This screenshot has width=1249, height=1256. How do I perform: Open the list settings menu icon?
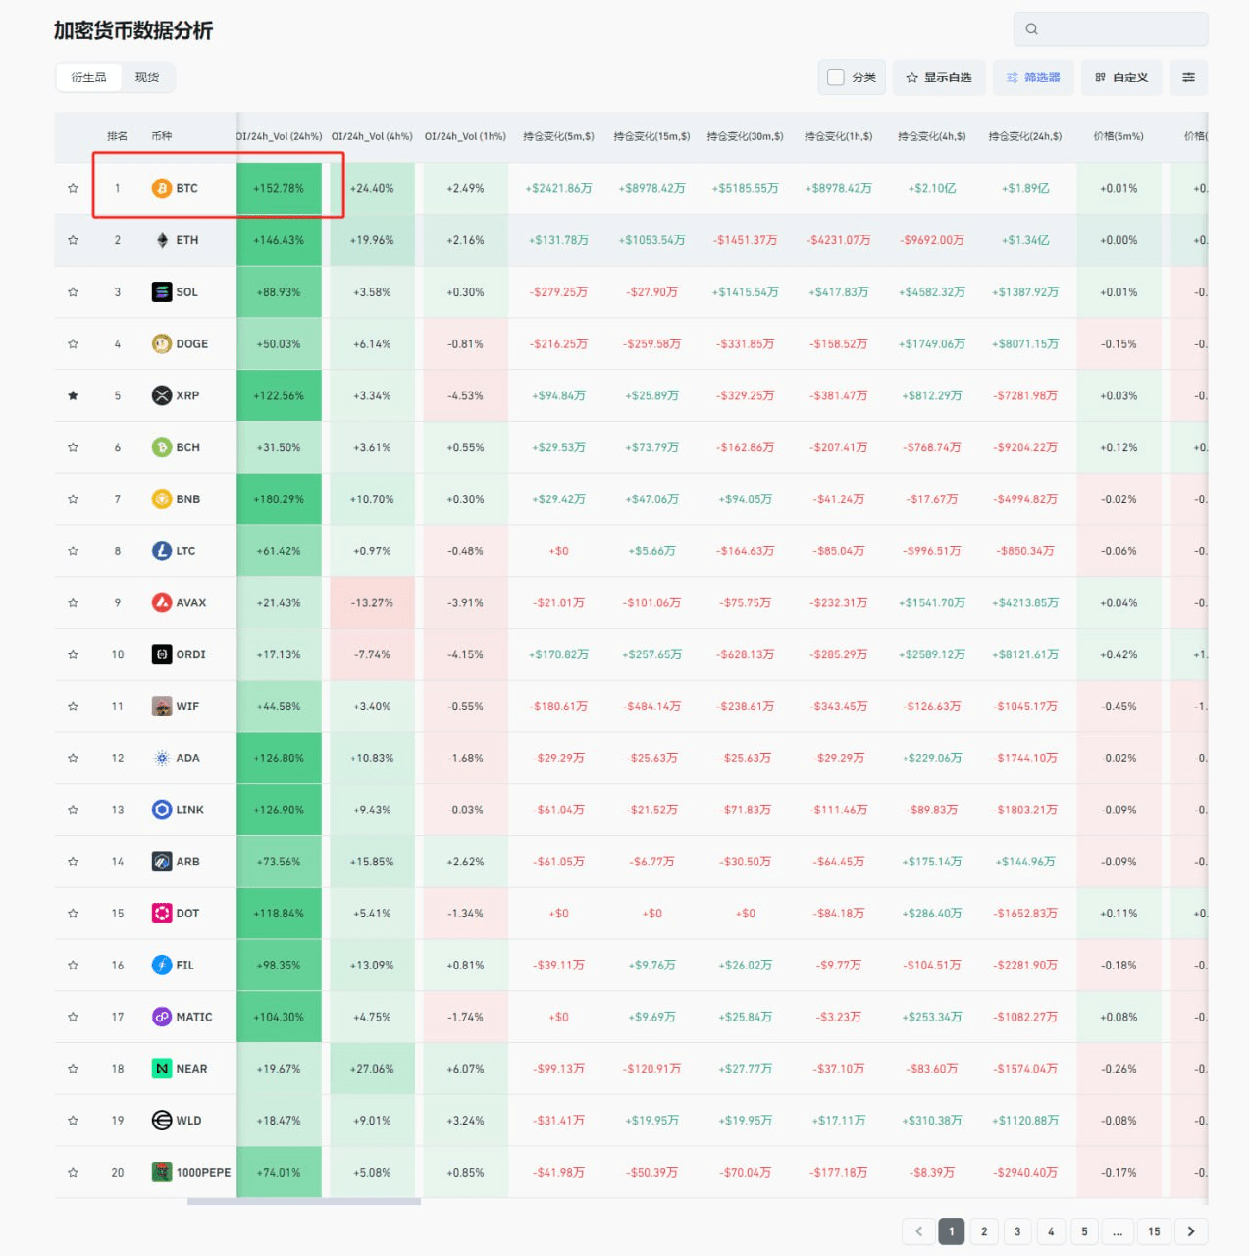click(1188, 78)
